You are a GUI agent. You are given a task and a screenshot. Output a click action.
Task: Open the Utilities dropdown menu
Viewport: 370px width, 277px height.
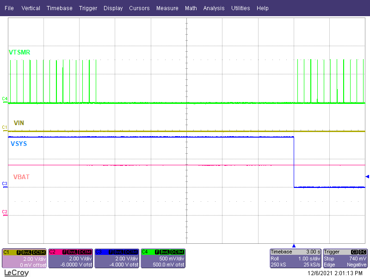[x=240, y=8]
